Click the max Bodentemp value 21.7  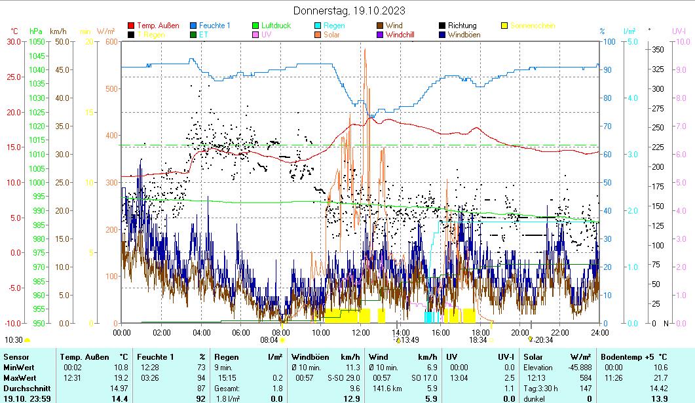(660, 378)
